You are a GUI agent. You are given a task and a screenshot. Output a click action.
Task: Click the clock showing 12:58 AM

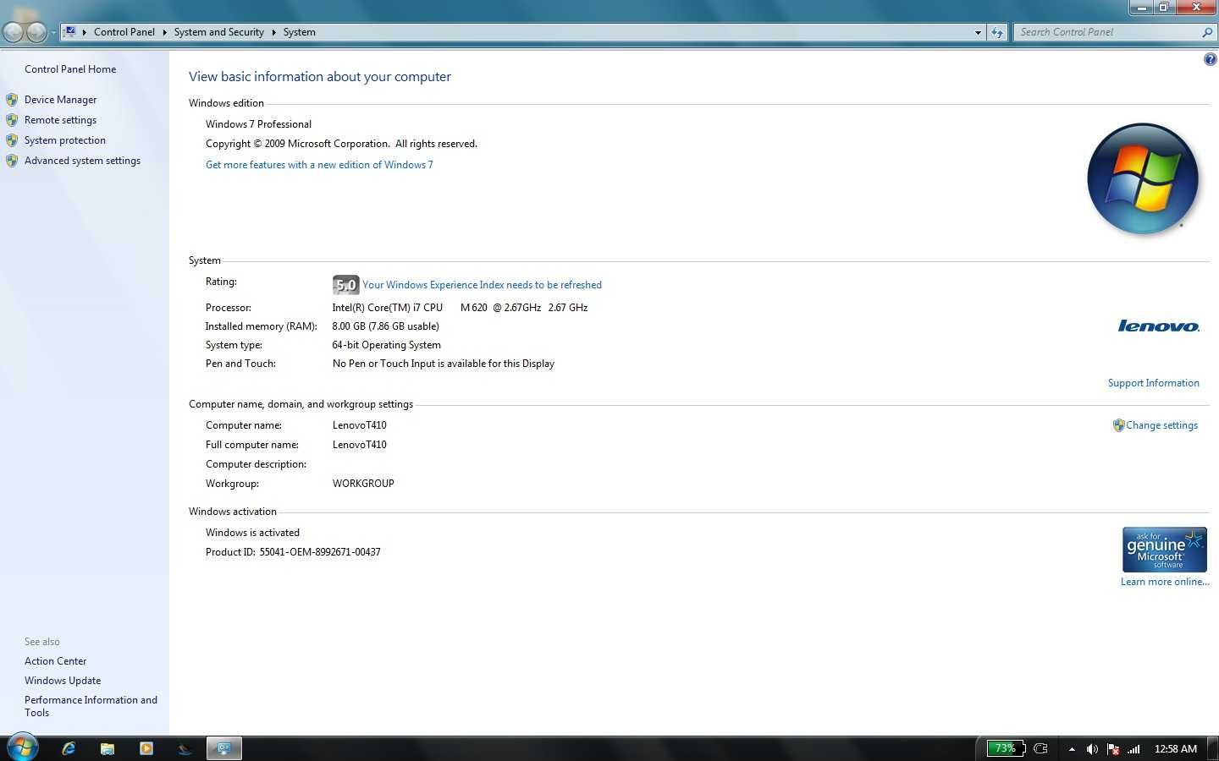tap(1176, 749)
